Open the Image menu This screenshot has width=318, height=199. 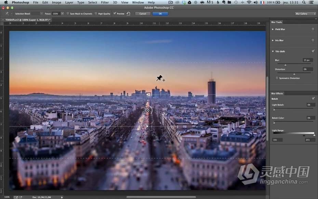(56, 2)
